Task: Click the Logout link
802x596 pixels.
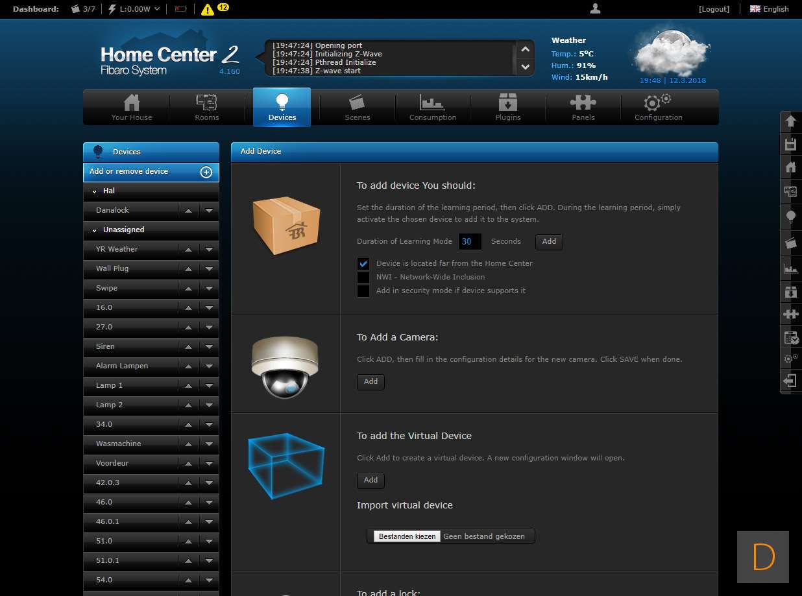Action: click(x=714, y=9)
